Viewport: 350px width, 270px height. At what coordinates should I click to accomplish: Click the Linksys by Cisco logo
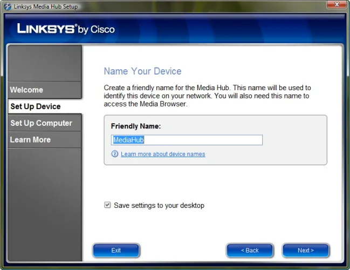coord(66,29)
